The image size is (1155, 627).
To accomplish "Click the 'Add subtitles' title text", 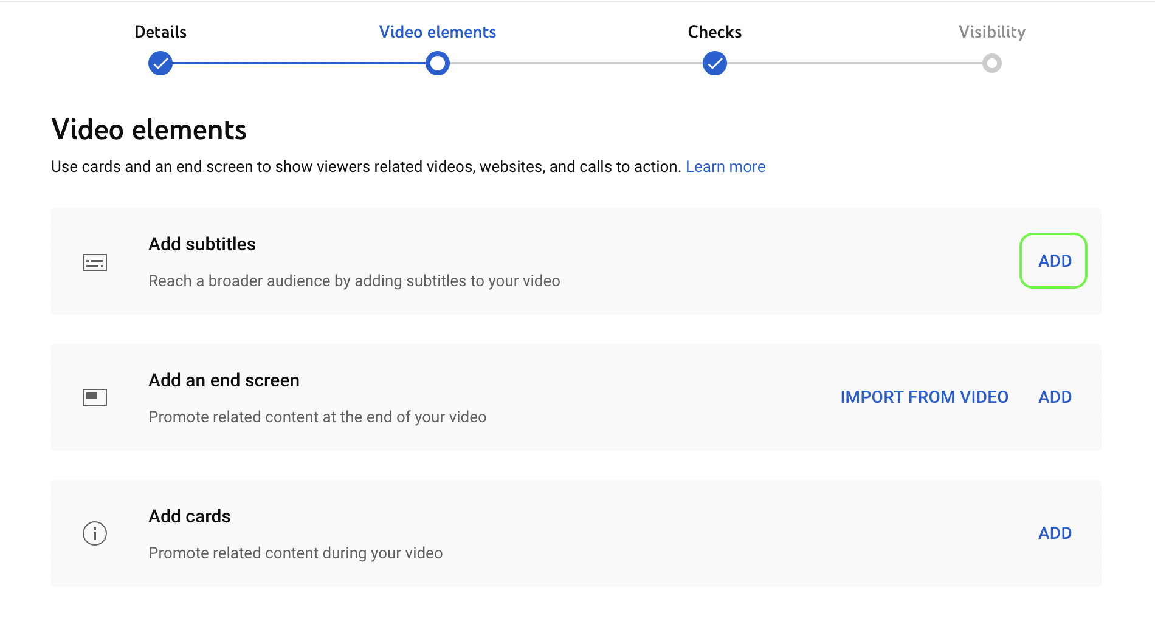I will [202, 244].
